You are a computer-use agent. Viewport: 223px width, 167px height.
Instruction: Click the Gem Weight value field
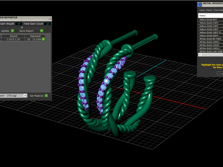pyautogui.click(x=19, y=24)
